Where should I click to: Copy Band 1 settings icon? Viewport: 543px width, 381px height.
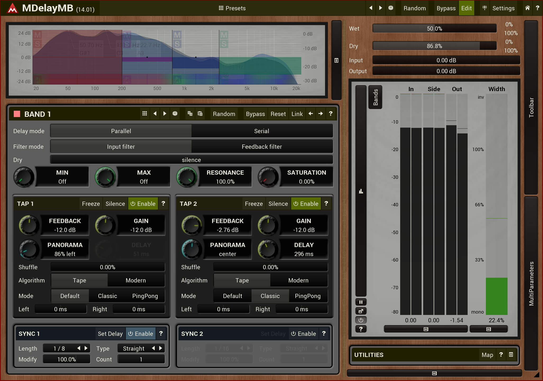pyautogui.click(x=190, y=114)
